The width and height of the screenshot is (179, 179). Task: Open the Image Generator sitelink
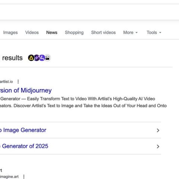(x=23, y=130)
